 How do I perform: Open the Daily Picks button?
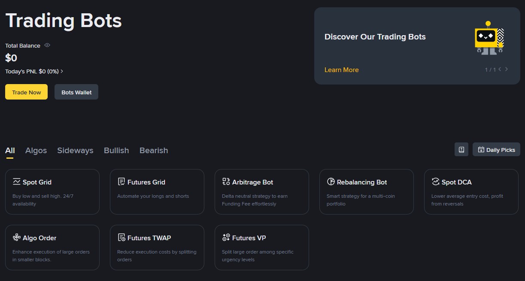pos(496,150)
